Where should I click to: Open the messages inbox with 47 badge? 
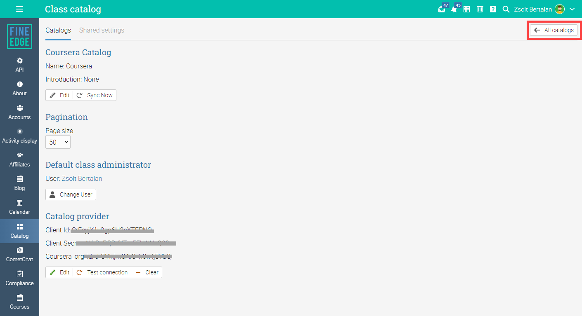[442, 8]
